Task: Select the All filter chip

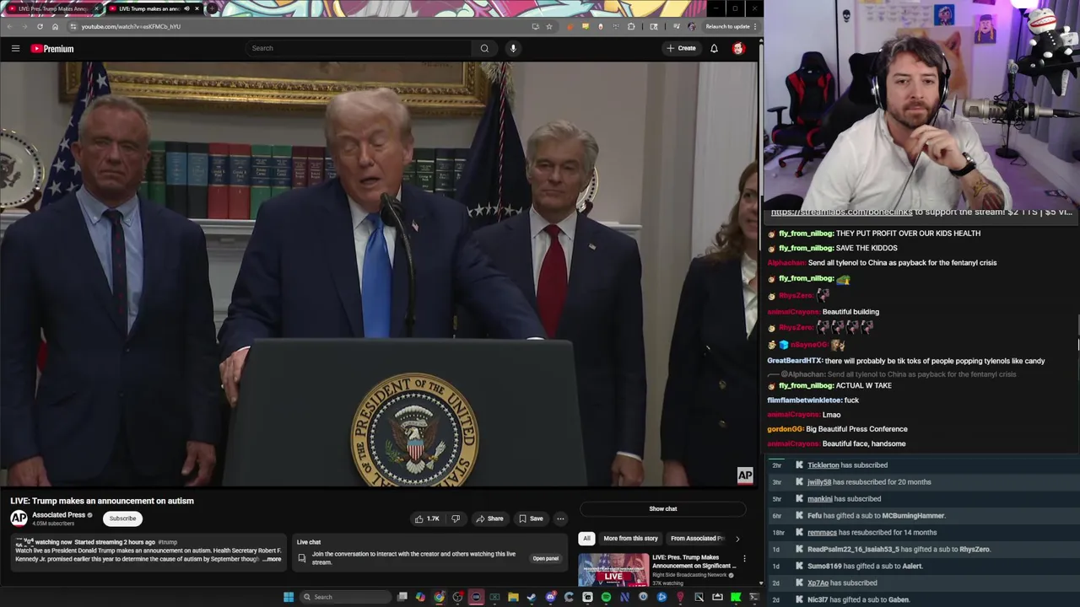Action: (x=586, y=538)
